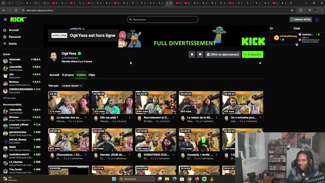The width and height of the screenshot is (325, 183).
Task: Open options for 'DONATIONS GOA...' video
Action: pos(173,155)
